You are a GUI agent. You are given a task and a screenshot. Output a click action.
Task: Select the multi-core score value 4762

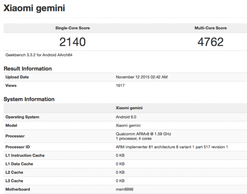211,42
